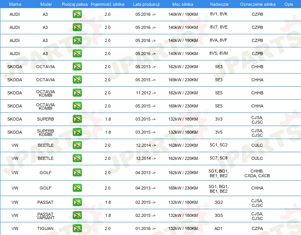The width and height of the screenshot is (301, 235).
Task: Click the fuel icon in Audi A3 8V1, 8VK row
Action: click(x=77, y=14)
